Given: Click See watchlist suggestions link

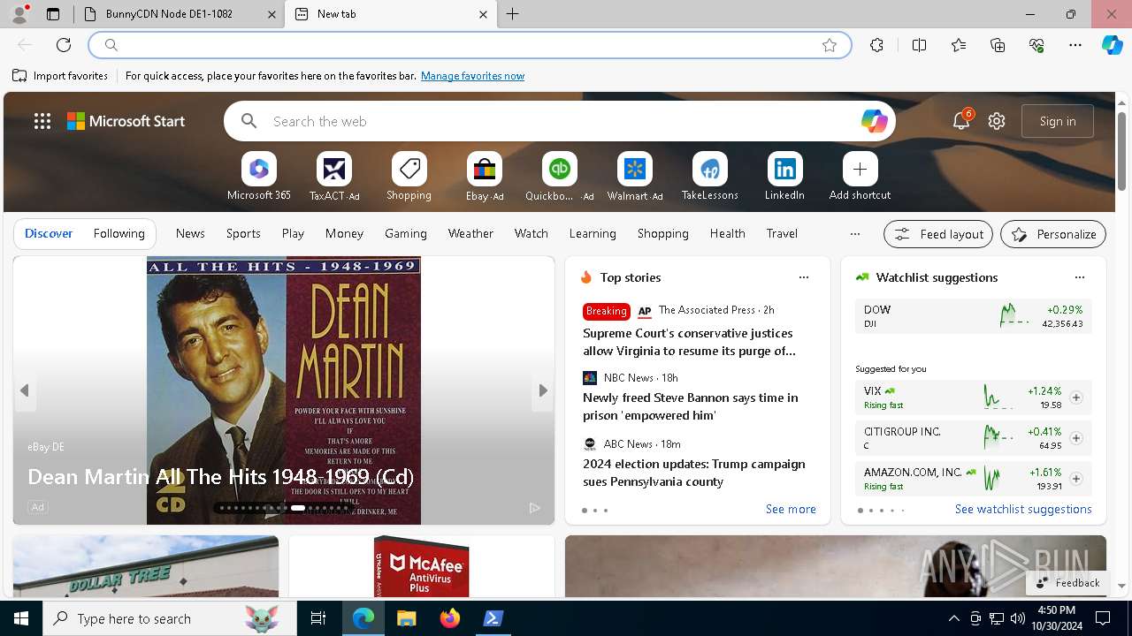Looking at the screenshot, I should [1023, 510].
